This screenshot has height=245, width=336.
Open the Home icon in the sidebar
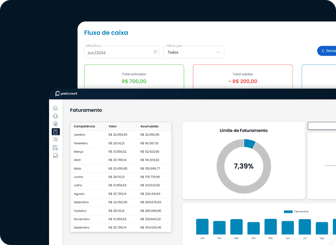55,108
